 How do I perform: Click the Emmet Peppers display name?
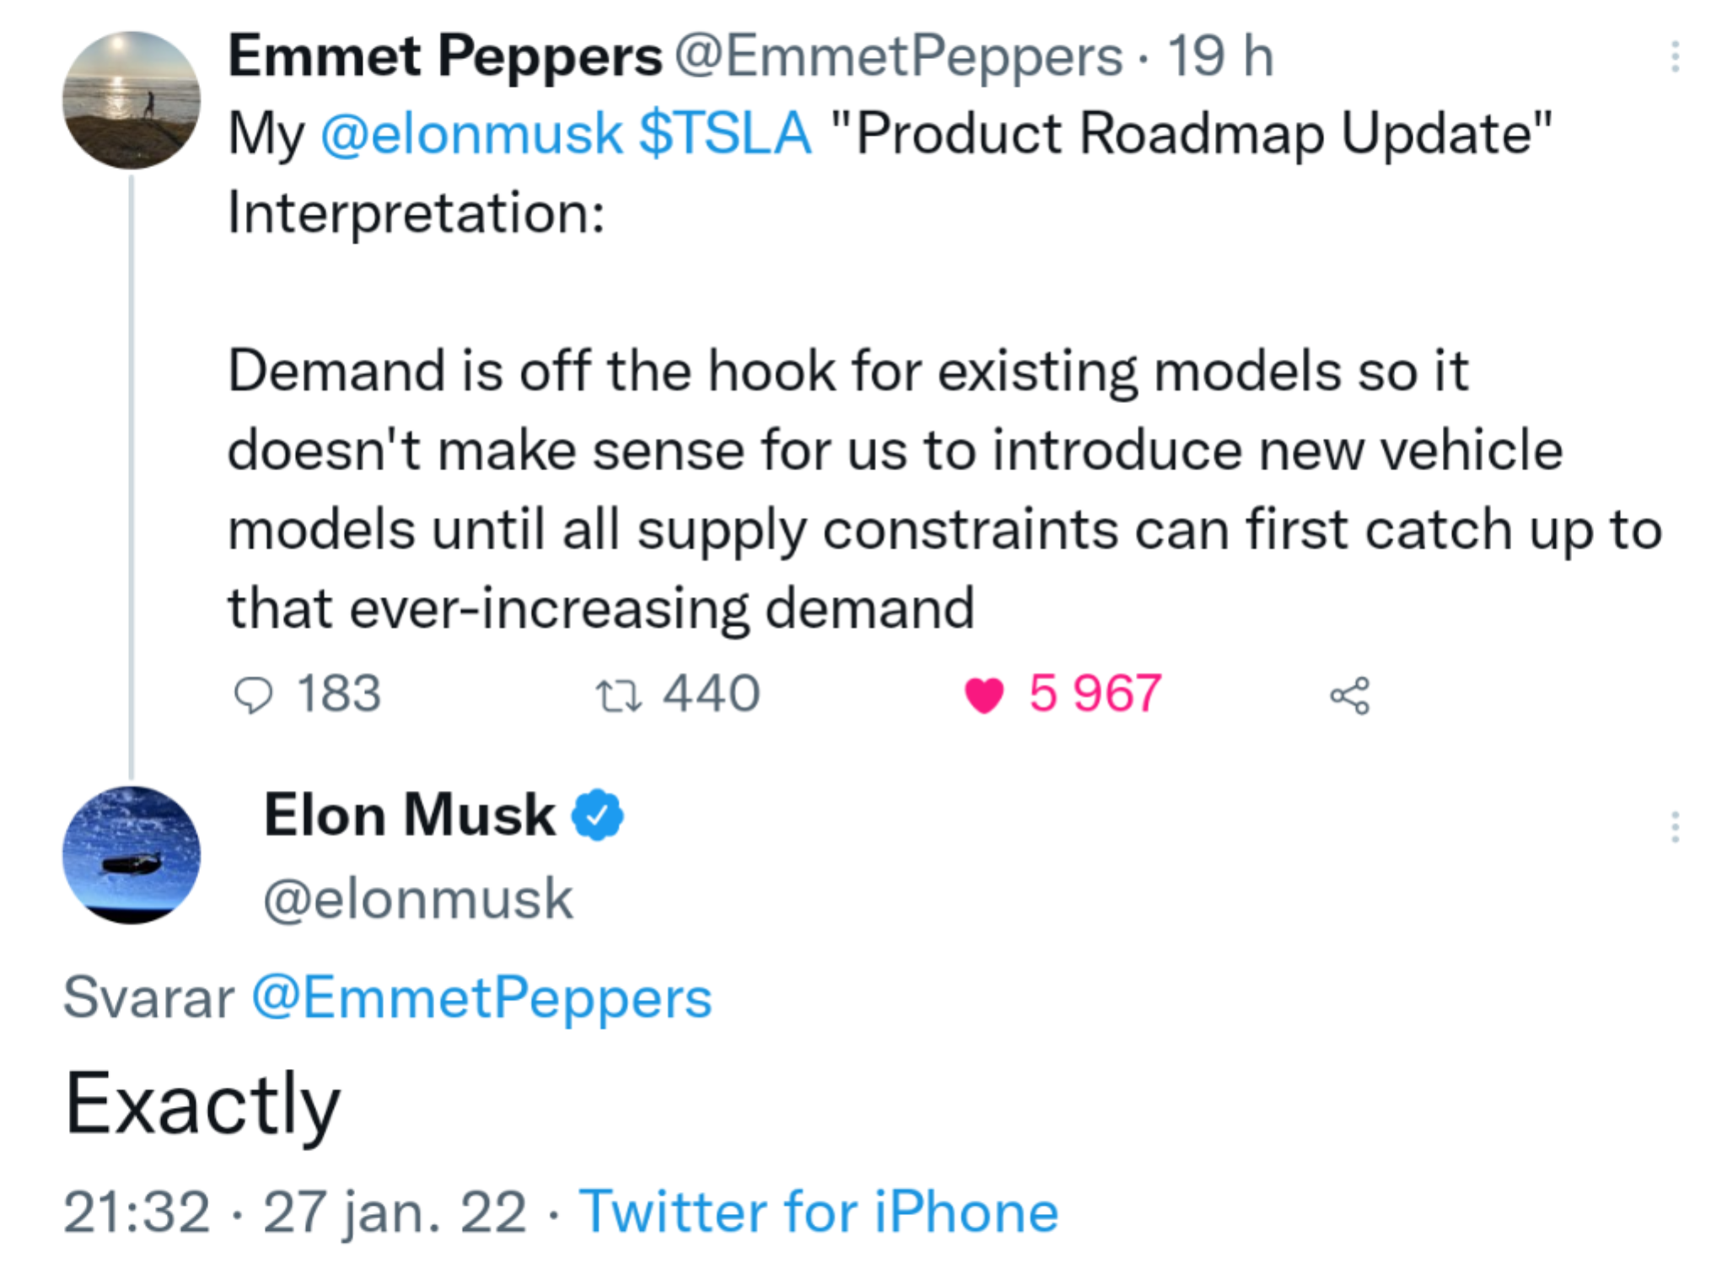(445, 56)
